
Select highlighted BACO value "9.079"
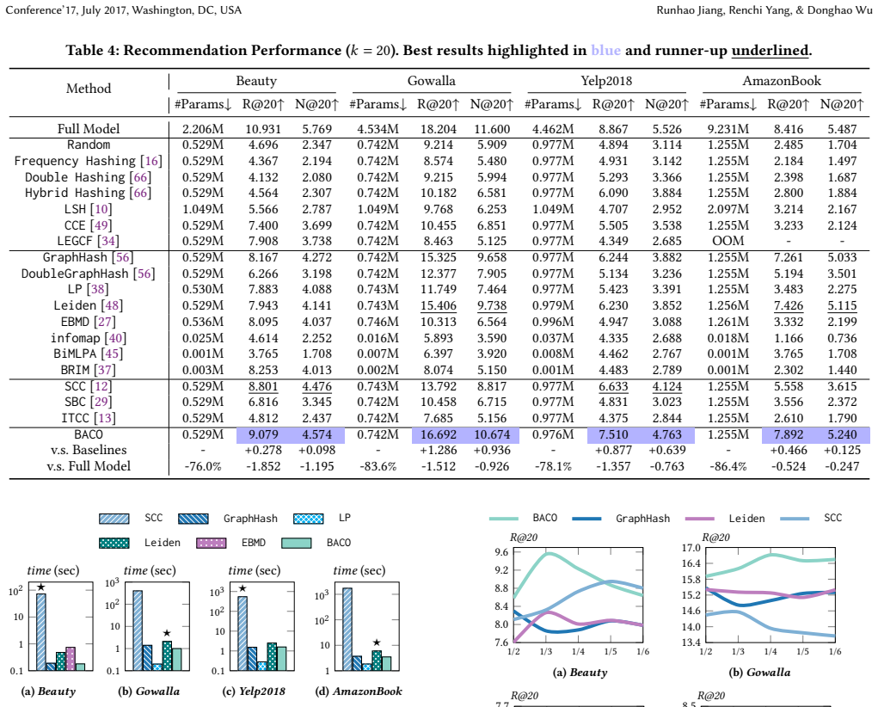tap(264, 434)
